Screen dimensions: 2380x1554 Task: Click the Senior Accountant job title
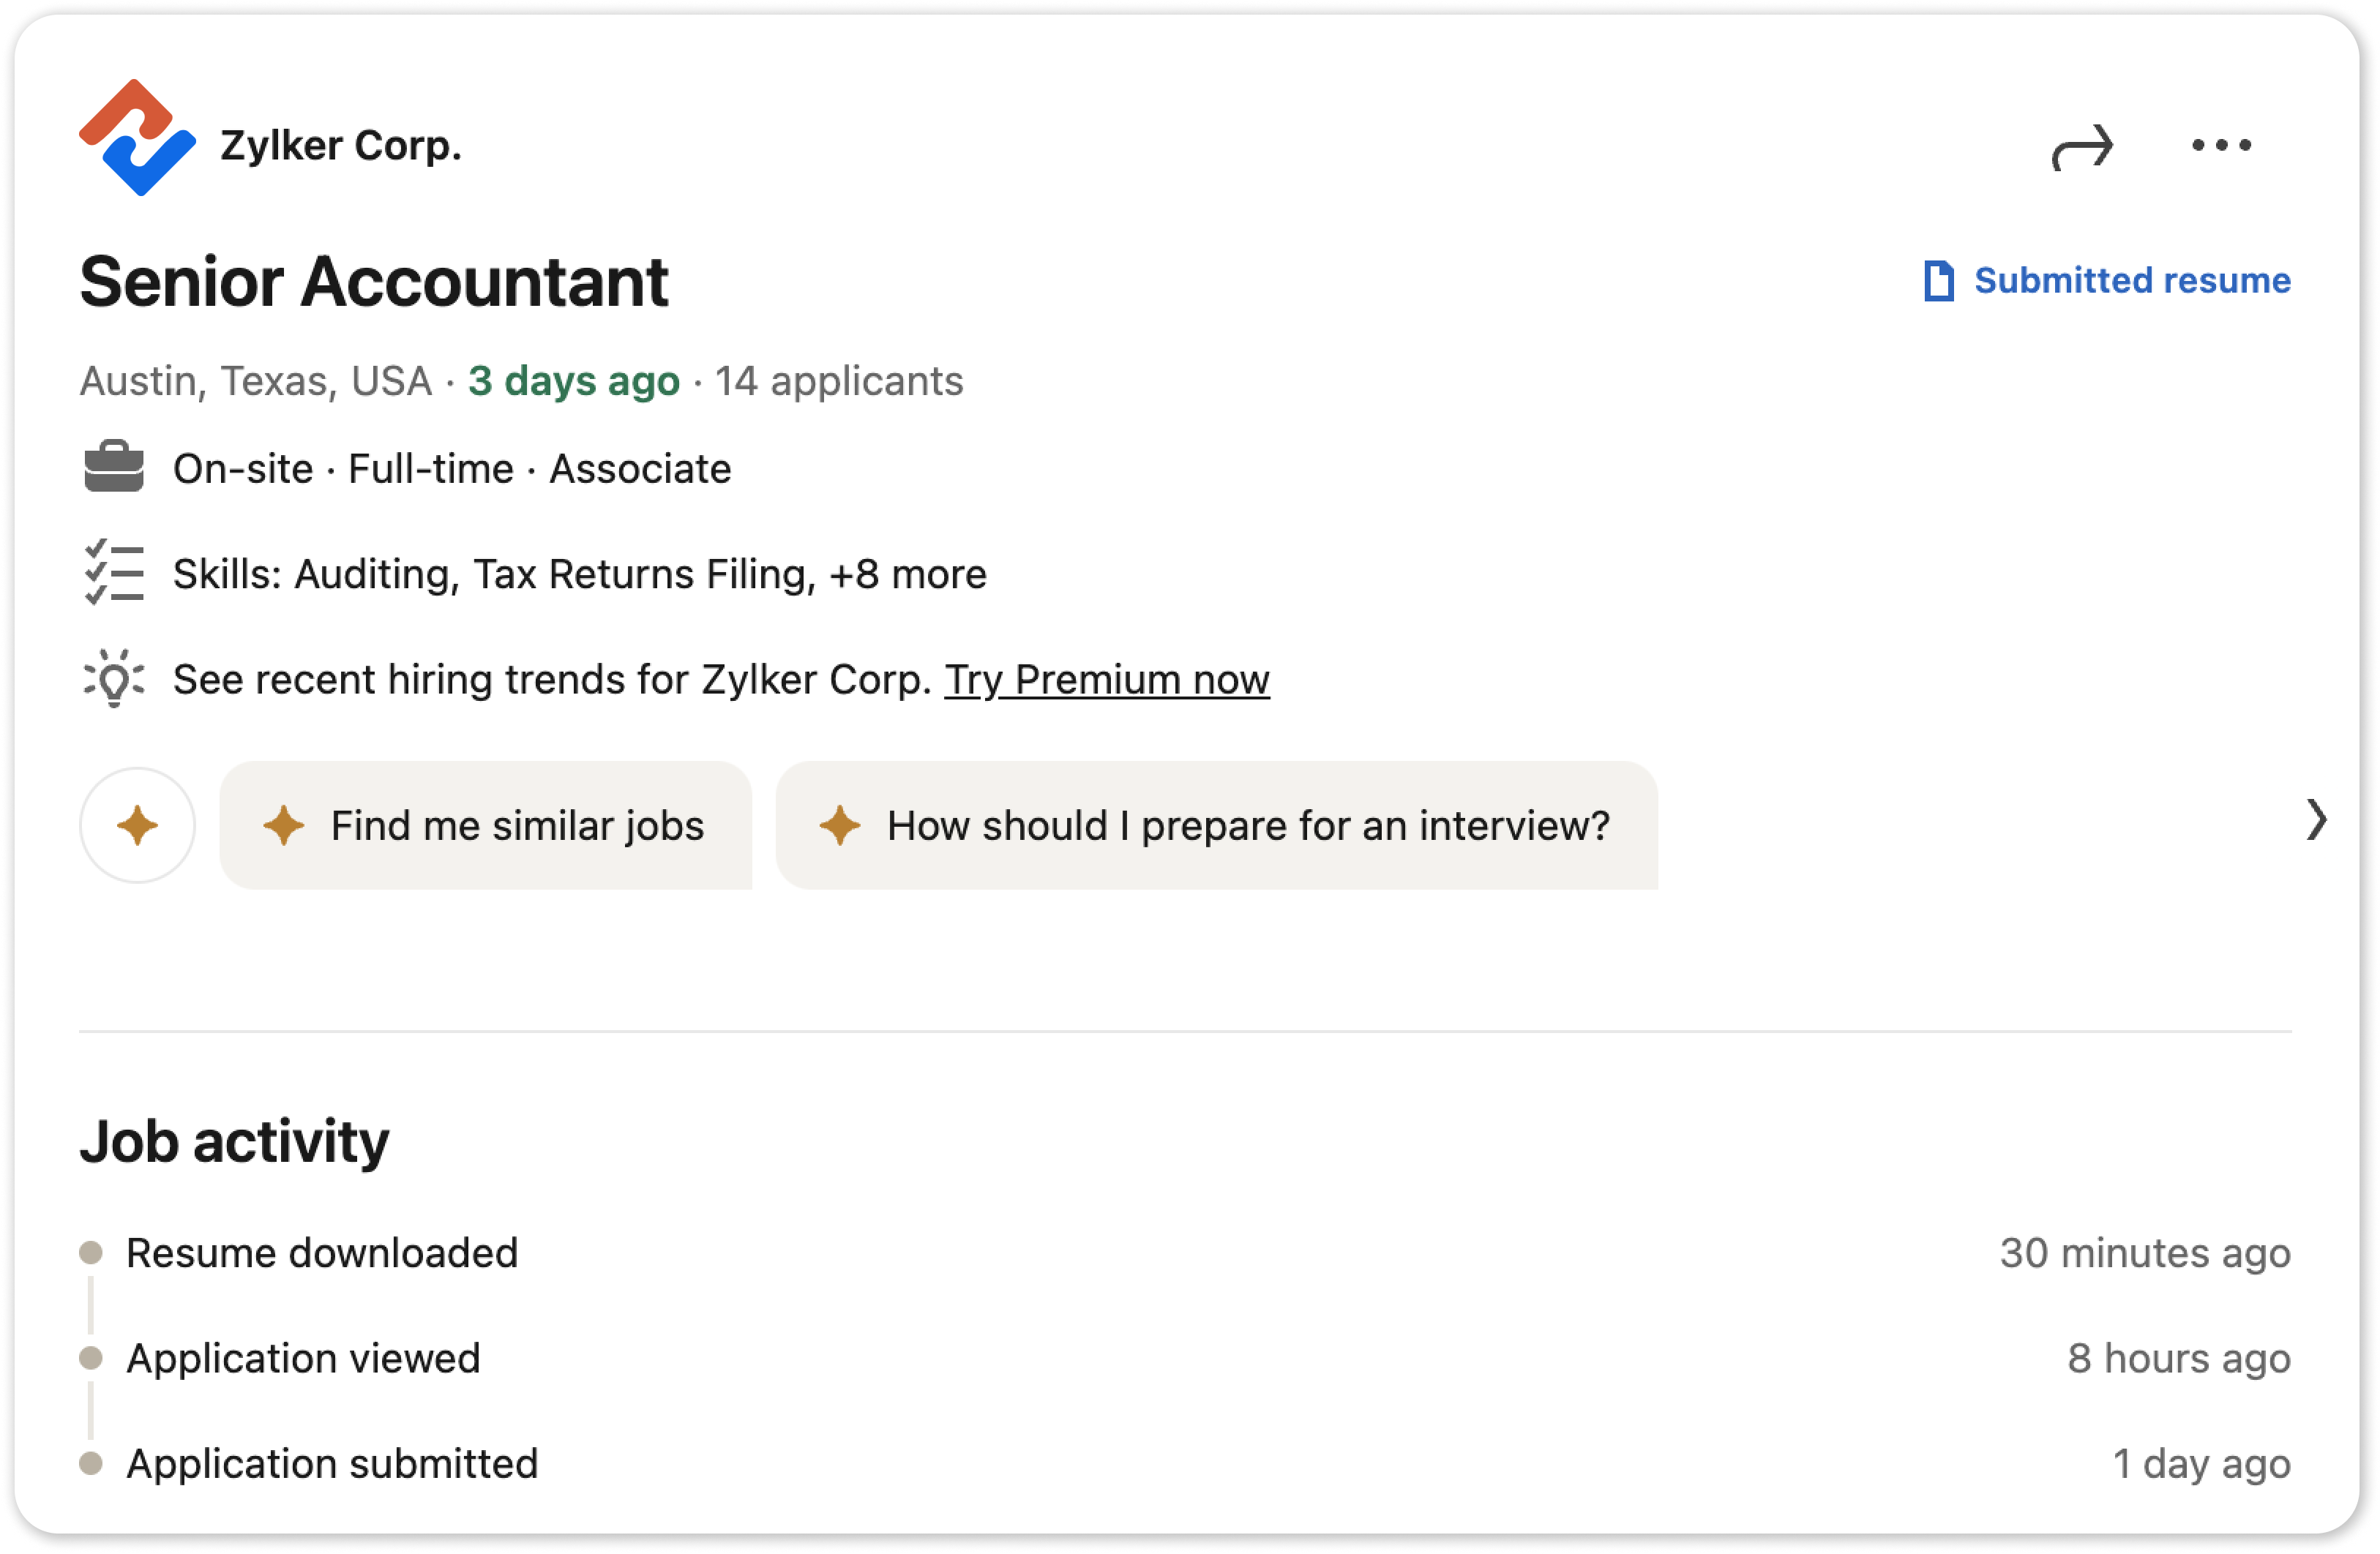point(374,282)
